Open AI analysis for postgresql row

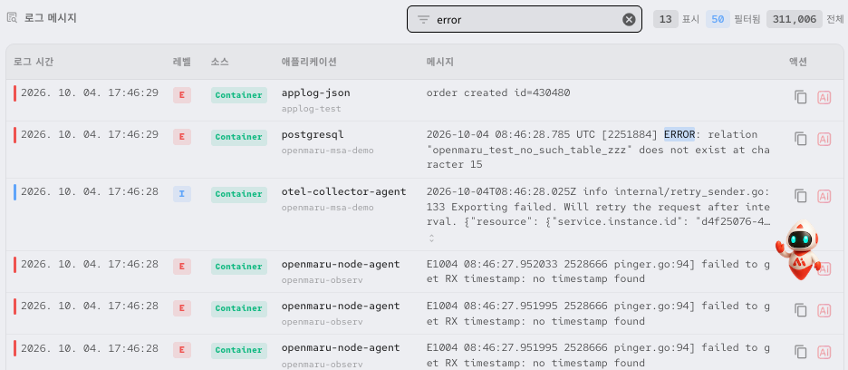(824, 139)
